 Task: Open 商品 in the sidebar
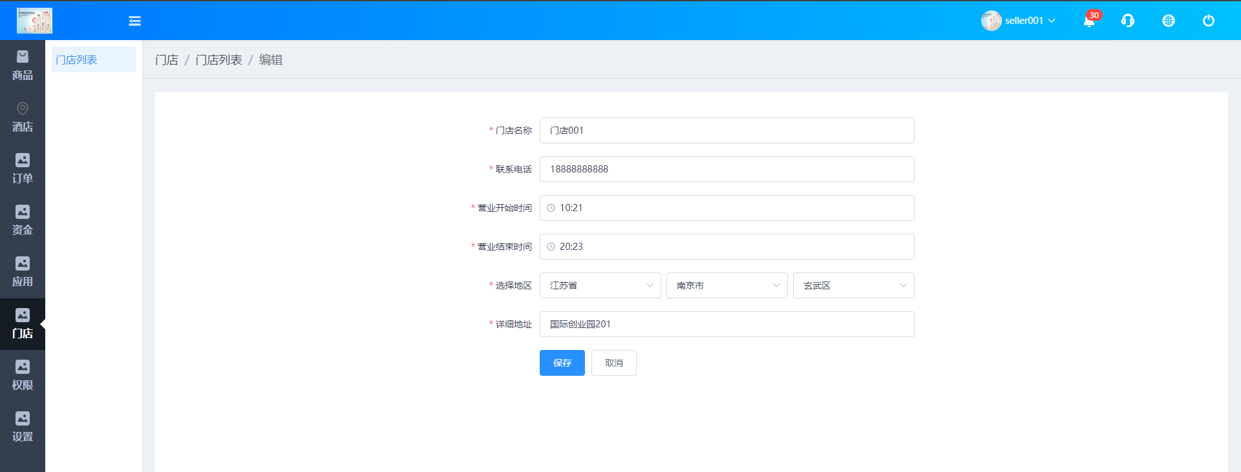(23, 66)
